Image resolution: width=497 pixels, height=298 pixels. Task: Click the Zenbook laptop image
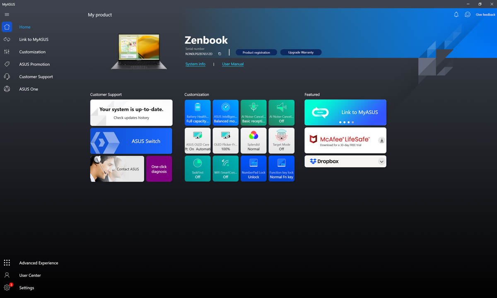[x=139, y=51]
